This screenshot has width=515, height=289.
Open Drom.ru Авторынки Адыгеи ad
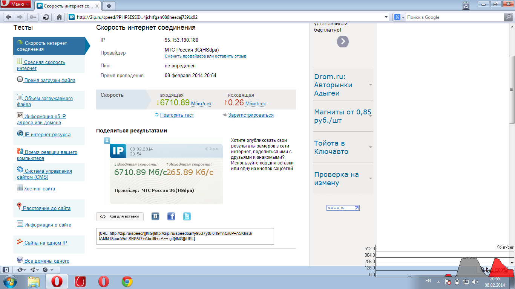(x=333, y=85)
